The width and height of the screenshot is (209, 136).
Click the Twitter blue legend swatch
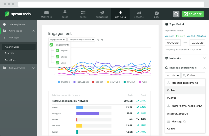coord(59,82)
